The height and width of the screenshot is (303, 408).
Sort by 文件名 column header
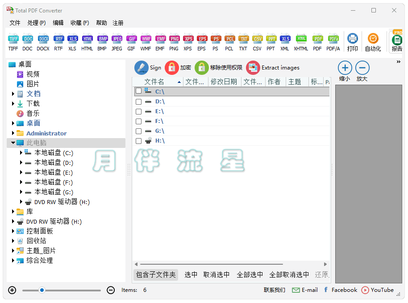point(158,82)
